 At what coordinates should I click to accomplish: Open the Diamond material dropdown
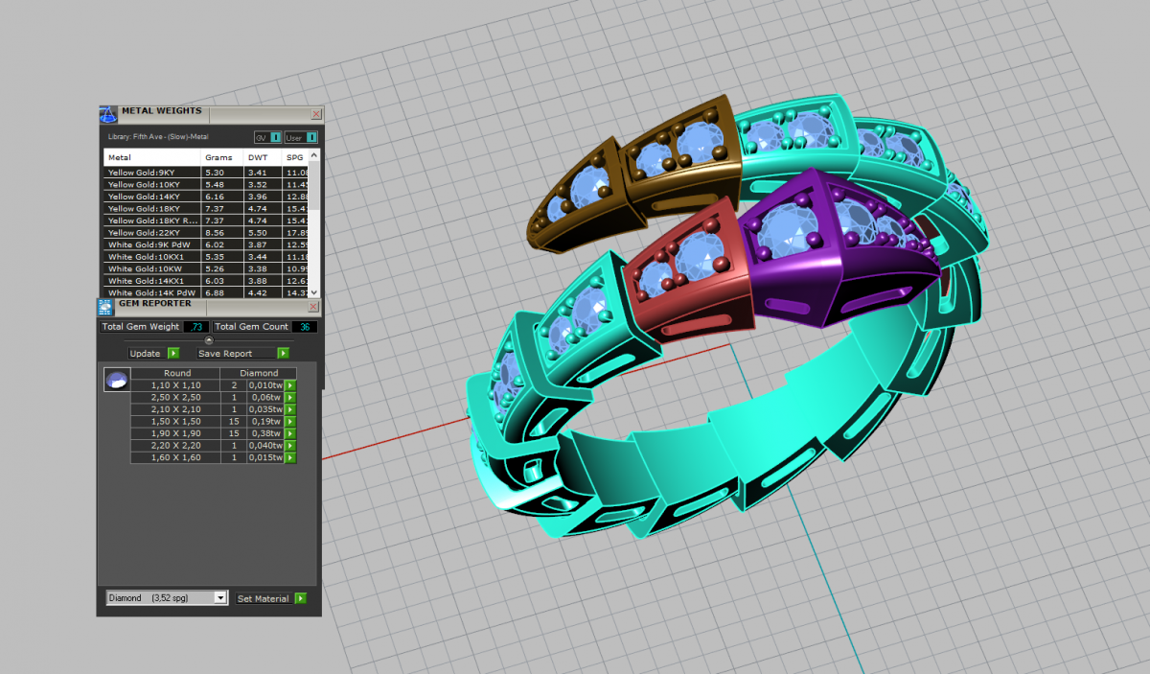[x=220, y=598]
